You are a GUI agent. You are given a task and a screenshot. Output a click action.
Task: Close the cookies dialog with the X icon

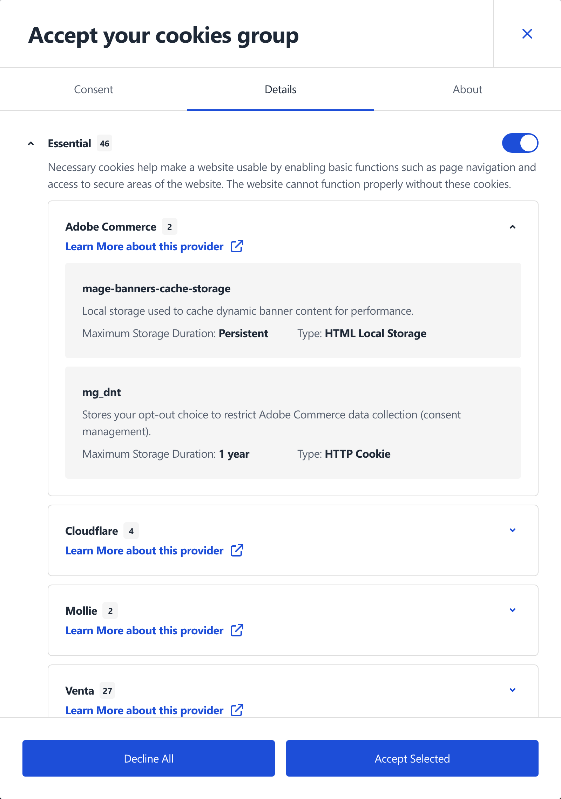click(527, 34)
